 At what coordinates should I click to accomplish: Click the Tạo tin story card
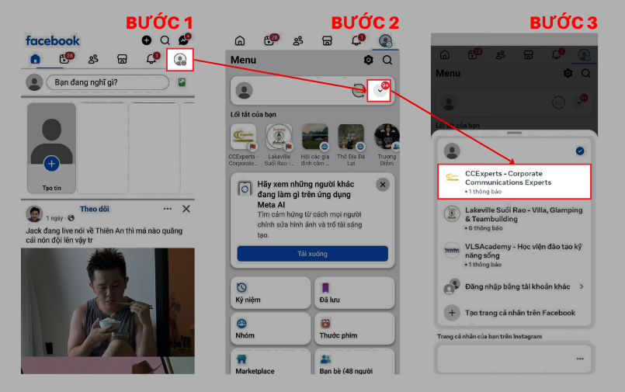51,147
